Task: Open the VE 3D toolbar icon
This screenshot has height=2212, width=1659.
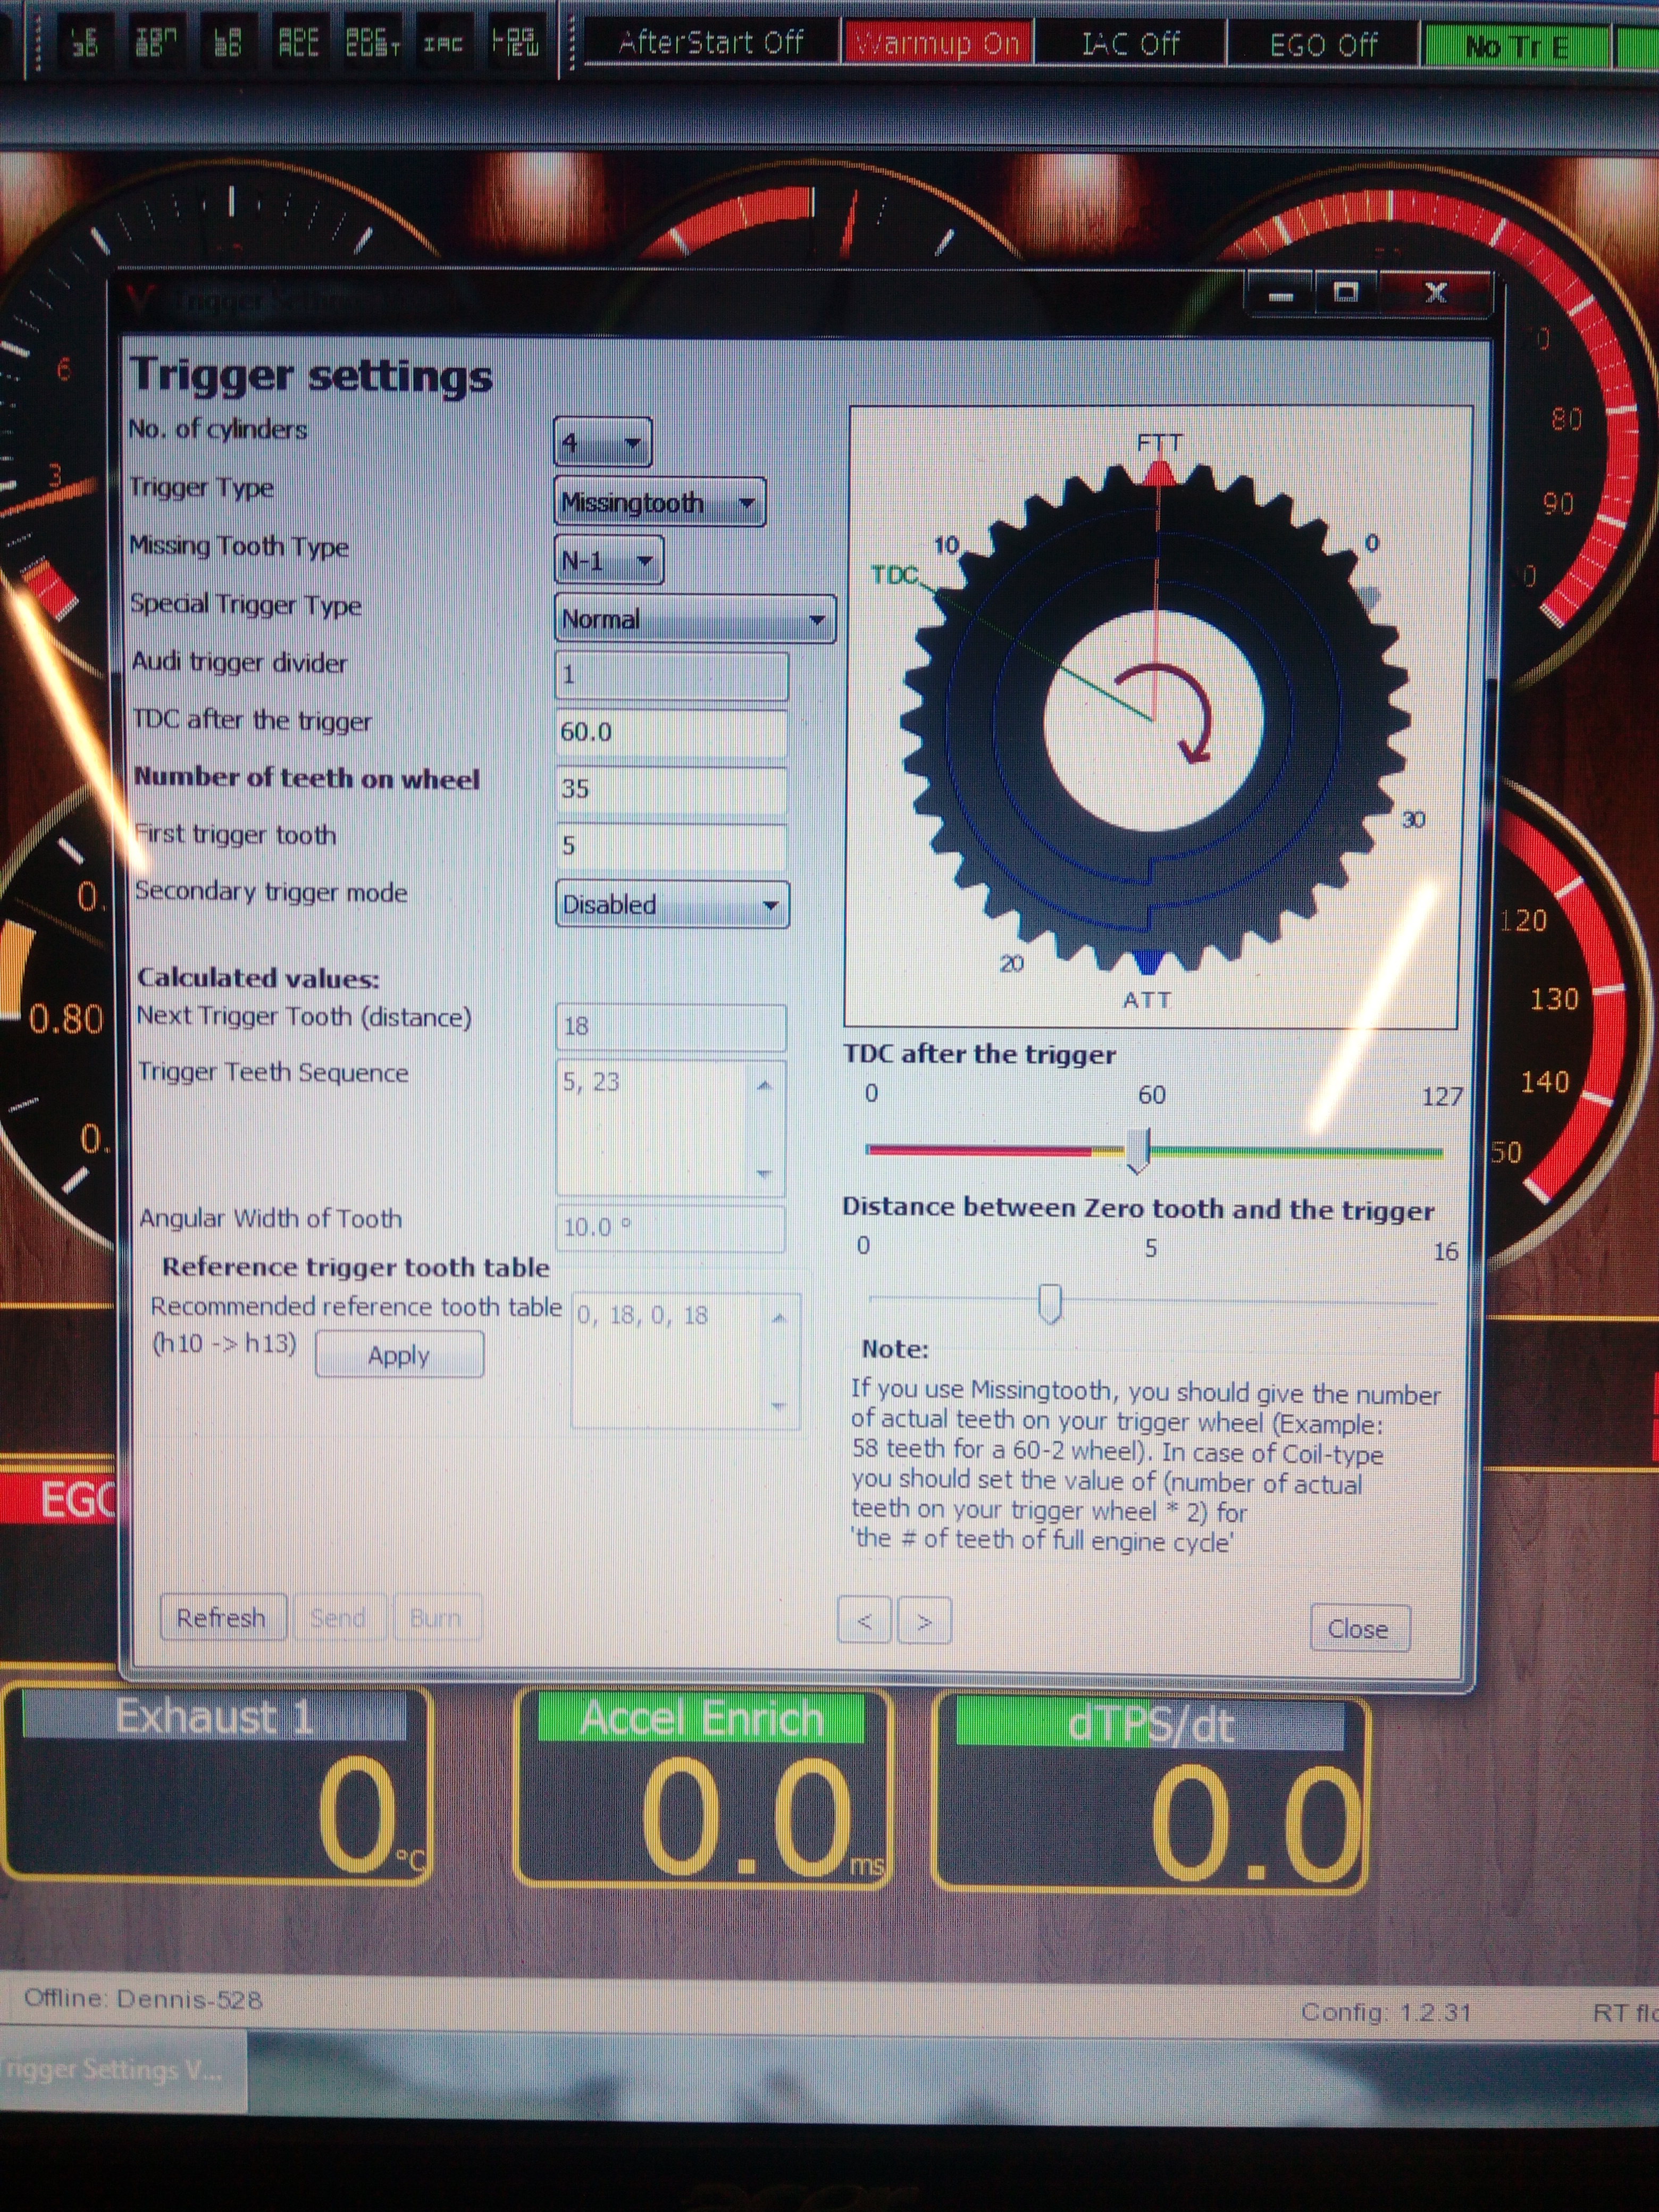Action: point(86,41)
